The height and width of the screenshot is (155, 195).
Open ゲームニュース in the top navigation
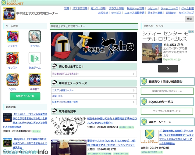pos(169,8)
